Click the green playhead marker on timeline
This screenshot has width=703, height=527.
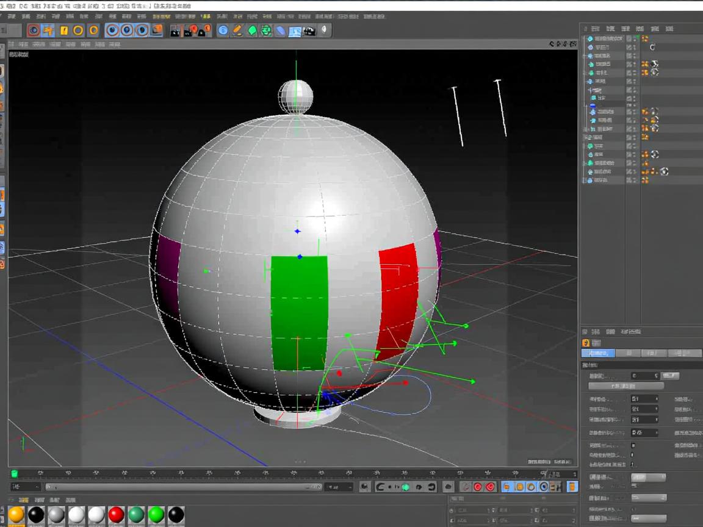[x=15, y=473]
